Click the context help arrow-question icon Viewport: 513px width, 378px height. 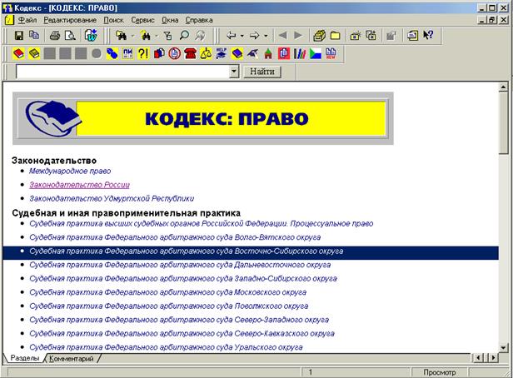[x=428, y=35]
